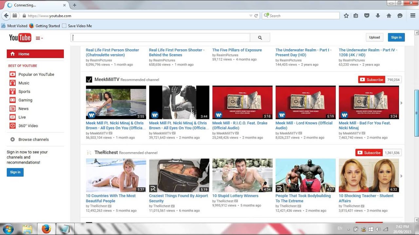The height and width of the screenshot is (235, 419).
Task: Click the page vertical scrollbar thumb
Action: pos(416,113)
